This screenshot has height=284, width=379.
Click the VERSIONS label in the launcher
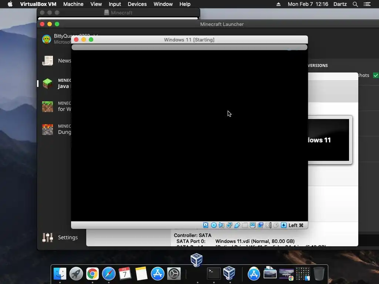tap(318, 65)
